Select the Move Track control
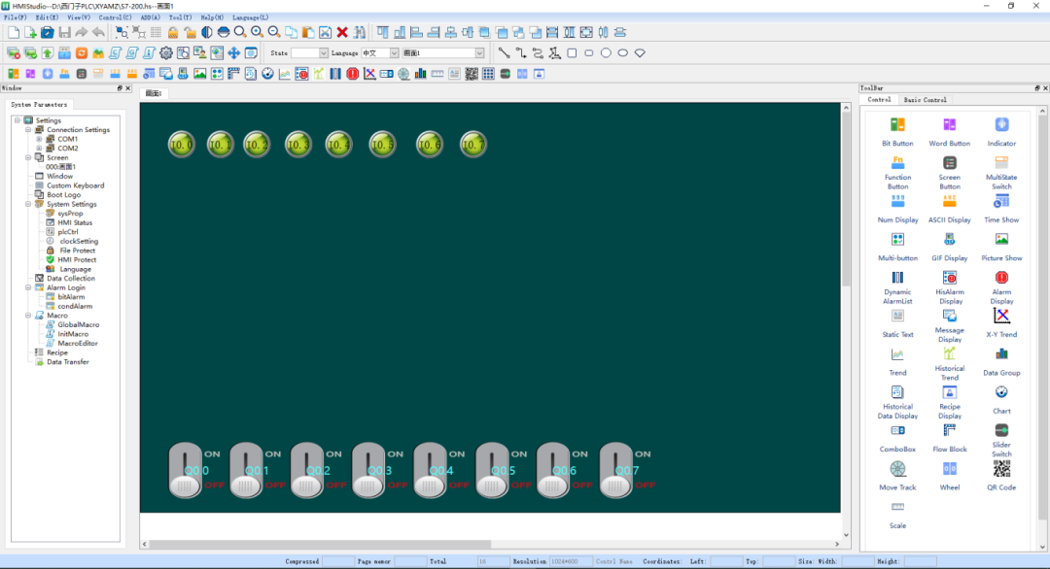This screenshot has width=1050, height=569. 897,476
